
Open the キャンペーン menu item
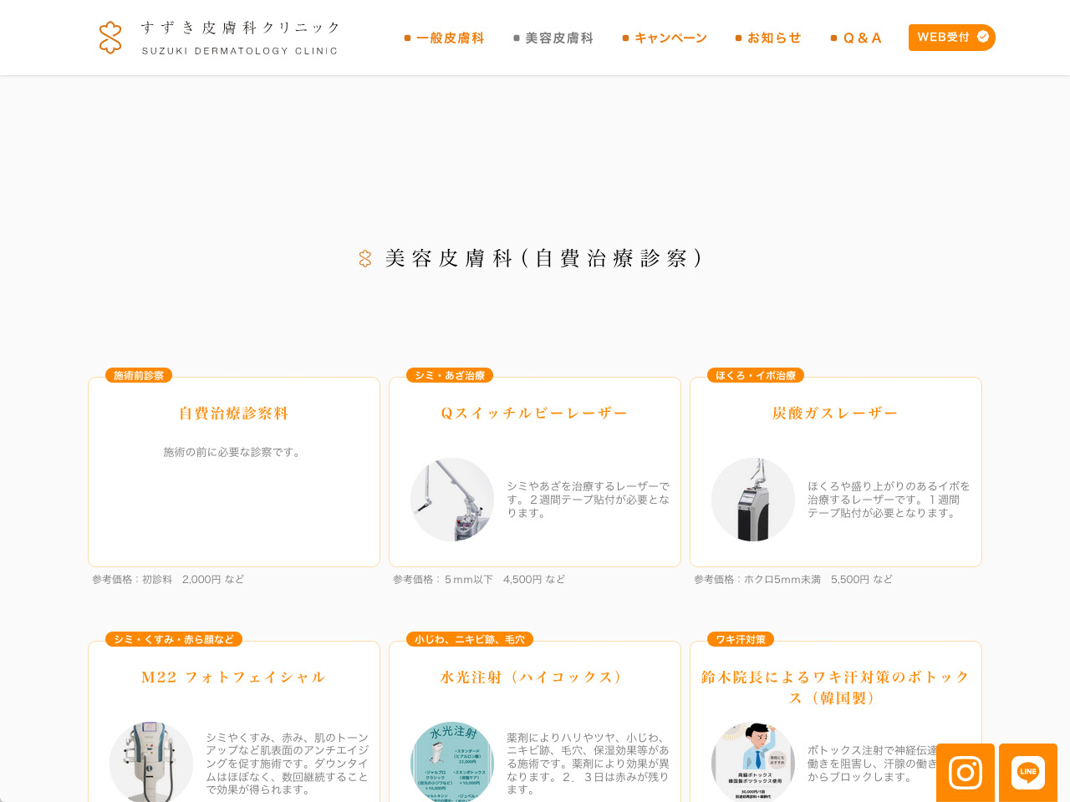click(665, 38)
